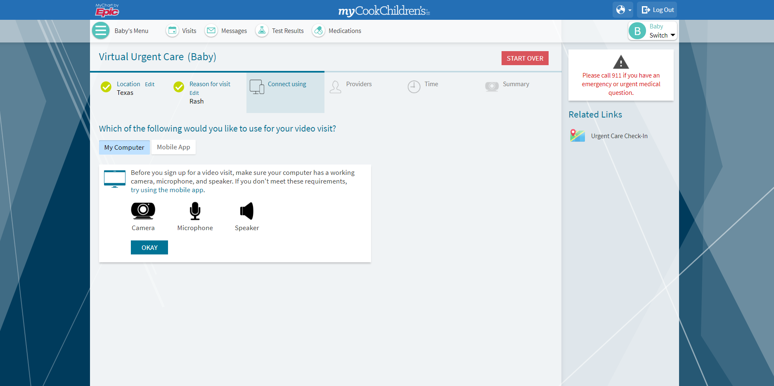The width and height of the screenshot is (774, 386).
Task: Click the Baby profile avatar circle
Action: (637, 31)
